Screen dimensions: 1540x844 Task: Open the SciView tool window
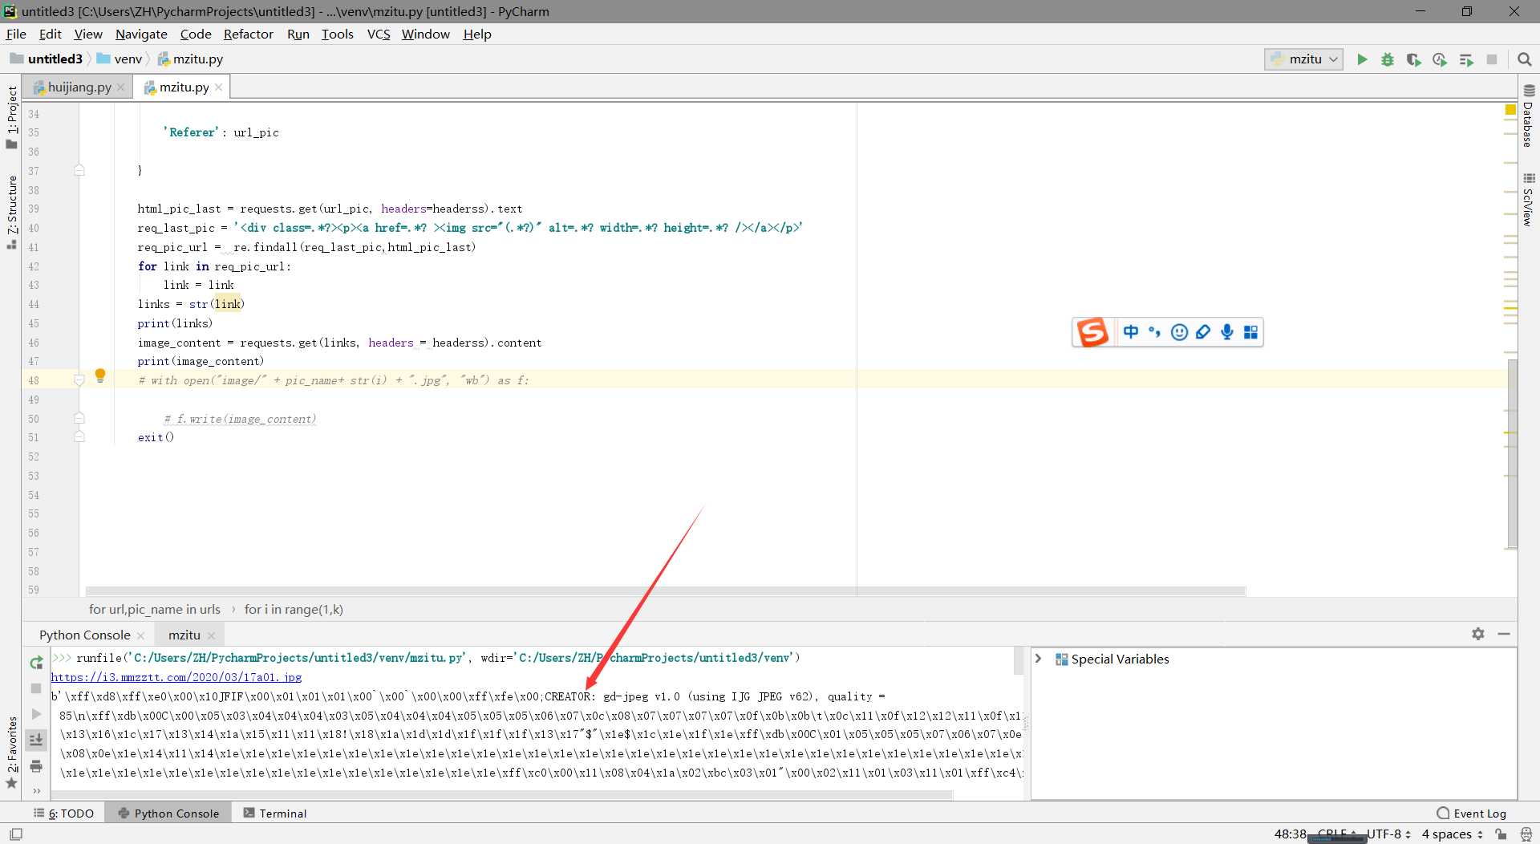pos(1529,200)
